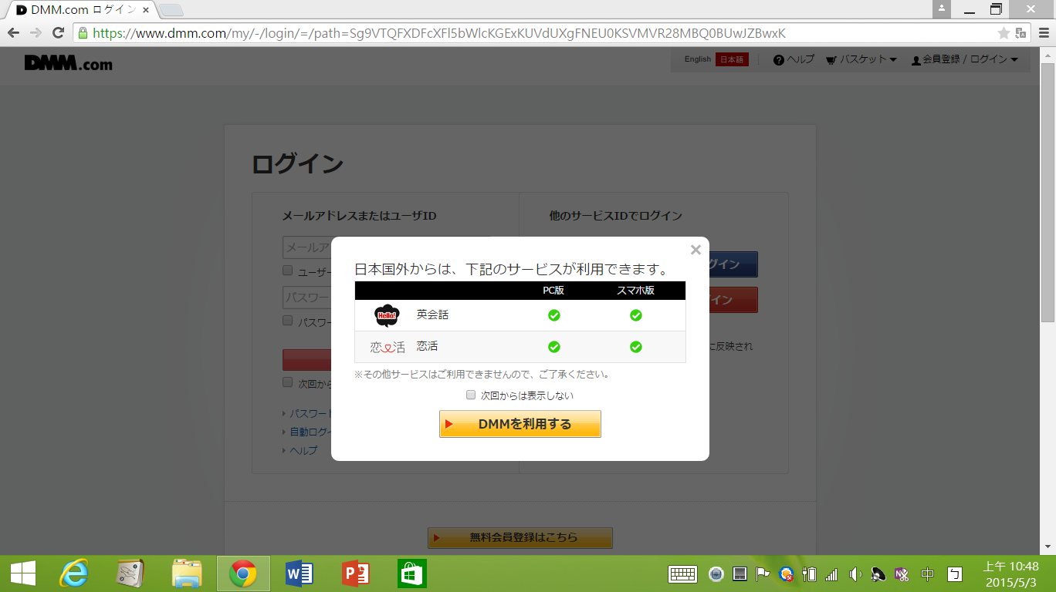Select the 英会話 service text
The image size is (1056, 592).
[x=432, y=314]
